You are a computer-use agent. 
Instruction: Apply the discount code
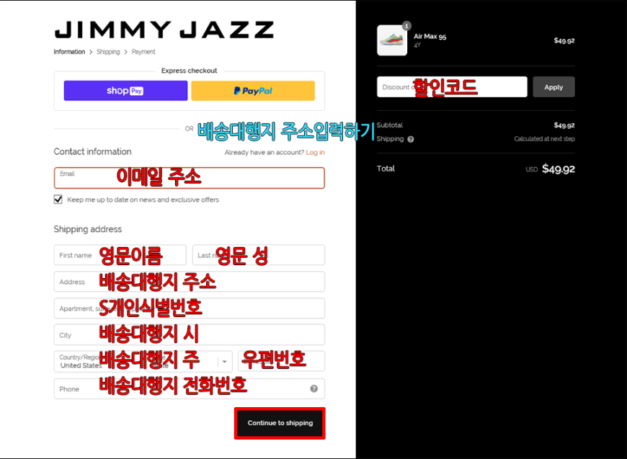coord(553,86)
